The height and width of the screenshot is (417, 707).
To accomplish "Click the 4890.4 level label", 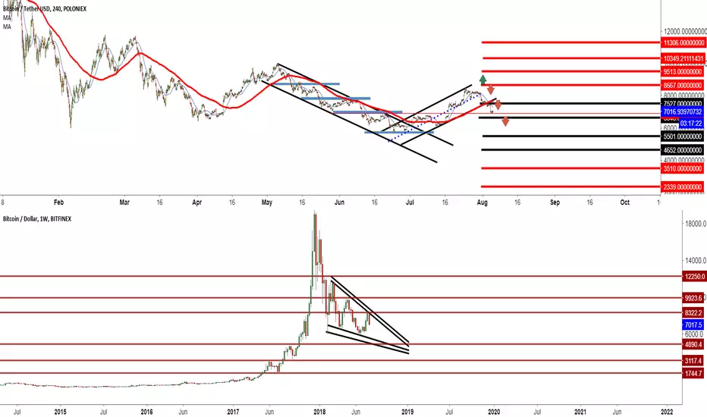I will click(693, 345).
